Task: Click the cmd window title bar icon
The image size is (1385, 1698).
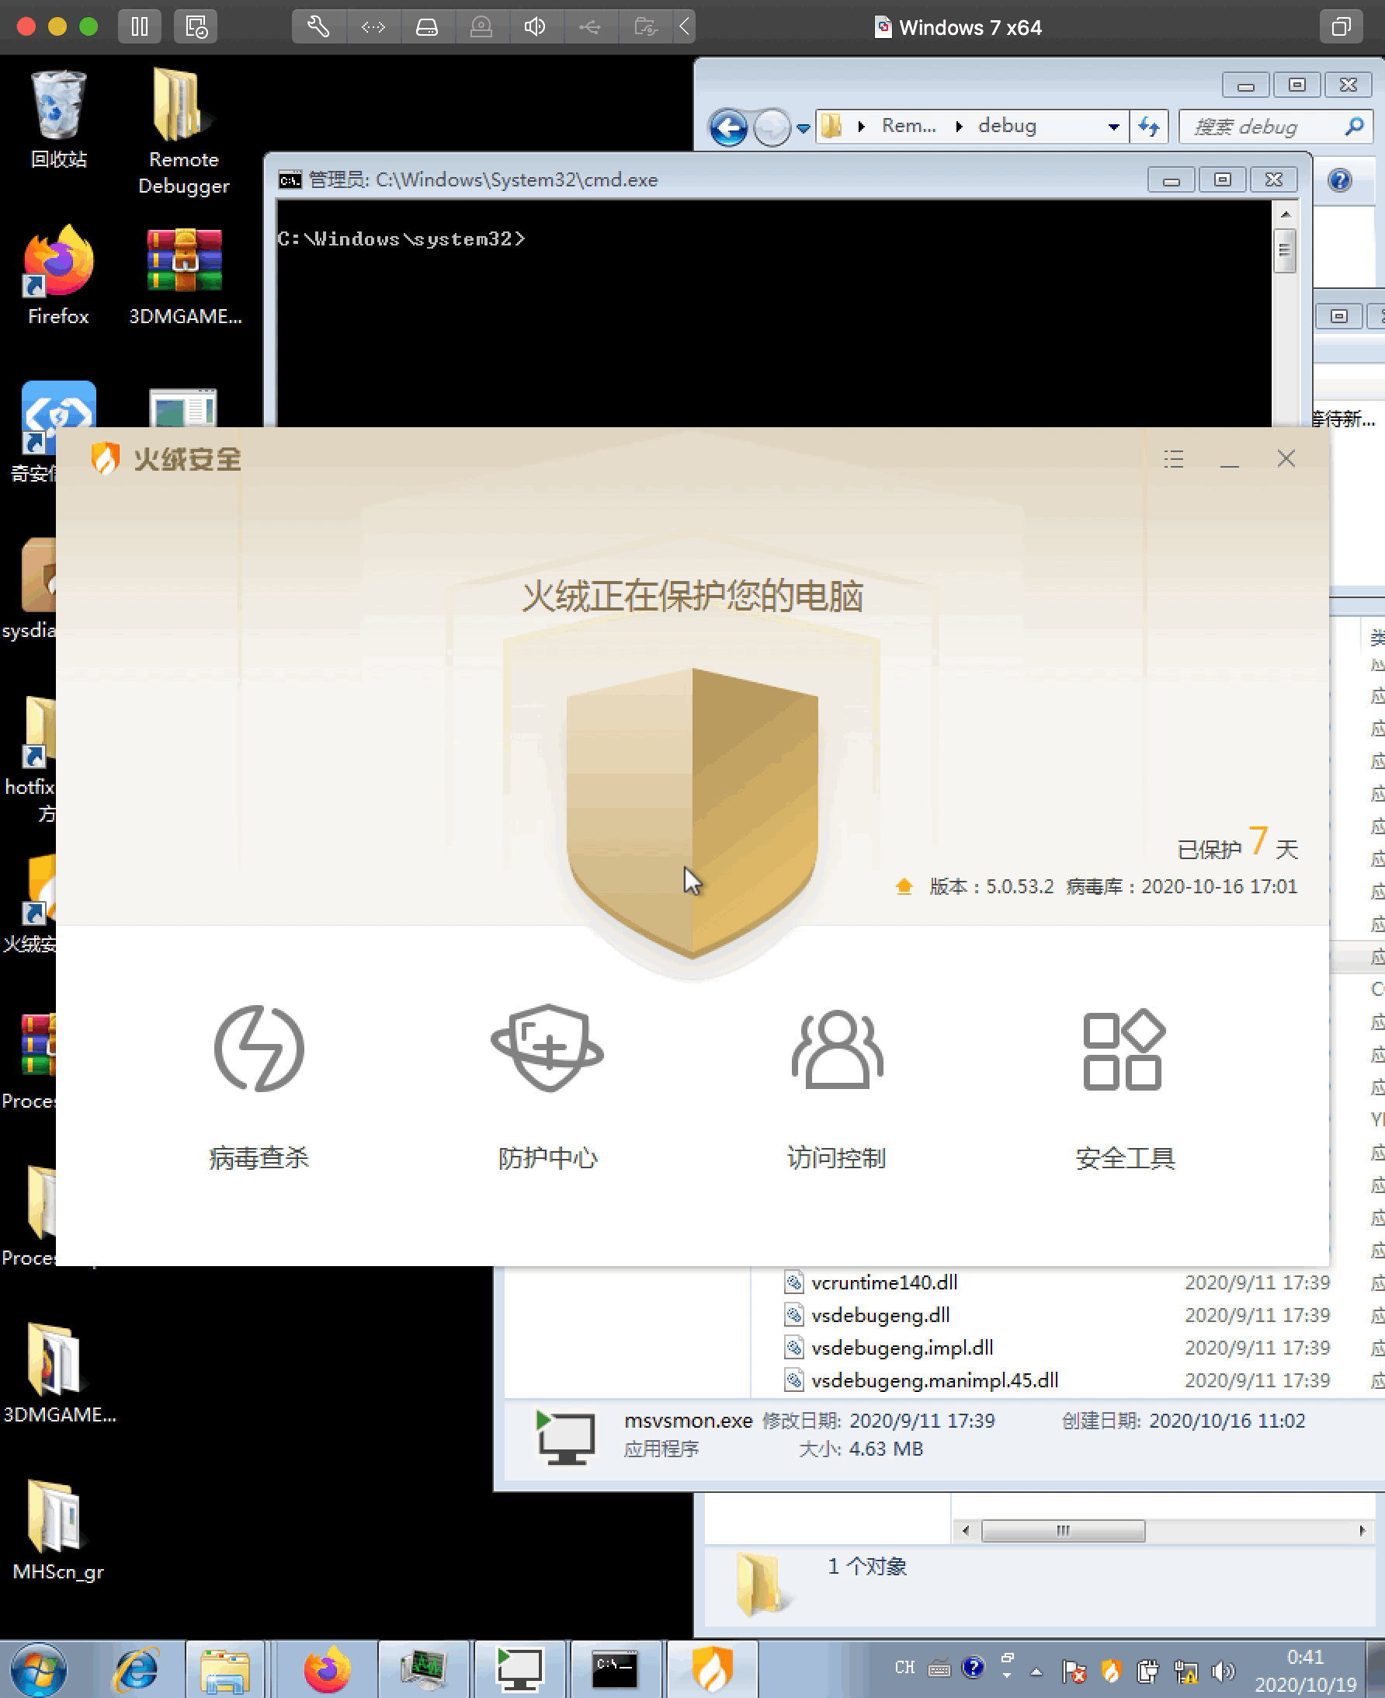Action: click(x=289, y=179)
